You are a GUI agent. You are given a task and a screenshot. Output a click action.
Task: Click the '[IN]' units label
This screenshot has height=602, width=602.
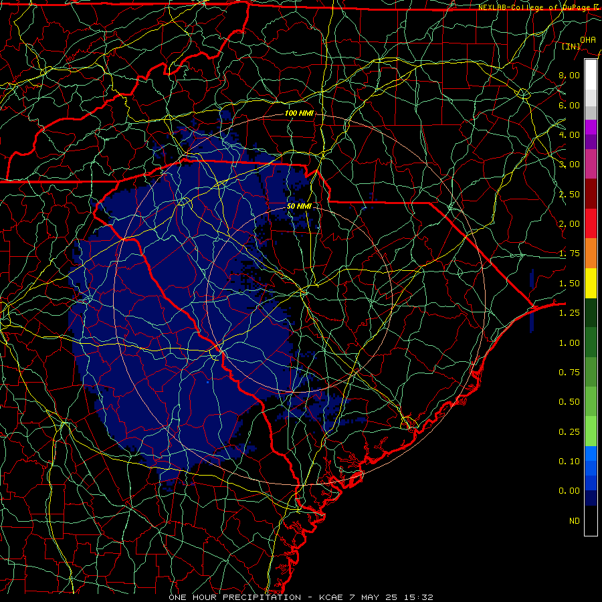click(x=571, y=46)
